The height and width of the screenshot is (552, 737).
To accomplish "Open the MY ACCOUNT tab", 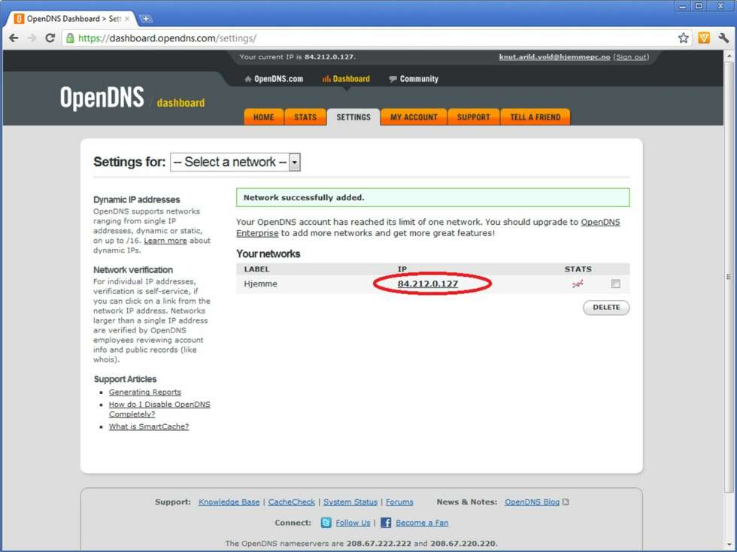I will pyautogui.click(x=414, y=117).
